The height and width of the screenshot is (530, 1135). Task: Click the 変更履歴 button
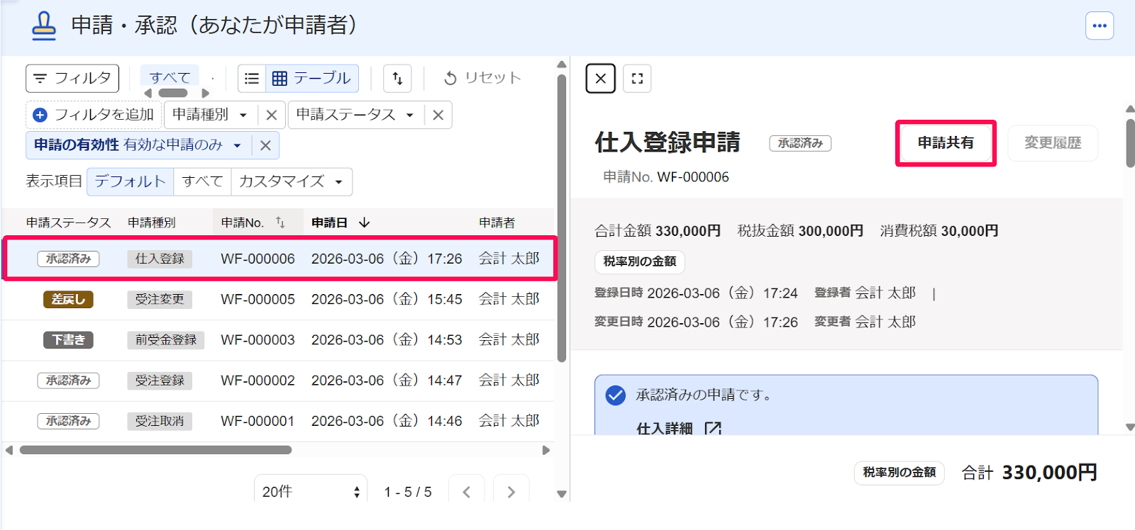pyautogui.click(x=1053, y=143)
